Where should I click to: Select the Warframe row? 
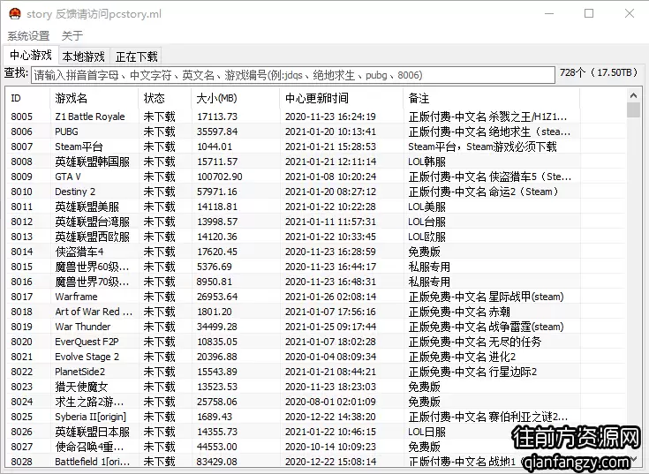(316, 297)
